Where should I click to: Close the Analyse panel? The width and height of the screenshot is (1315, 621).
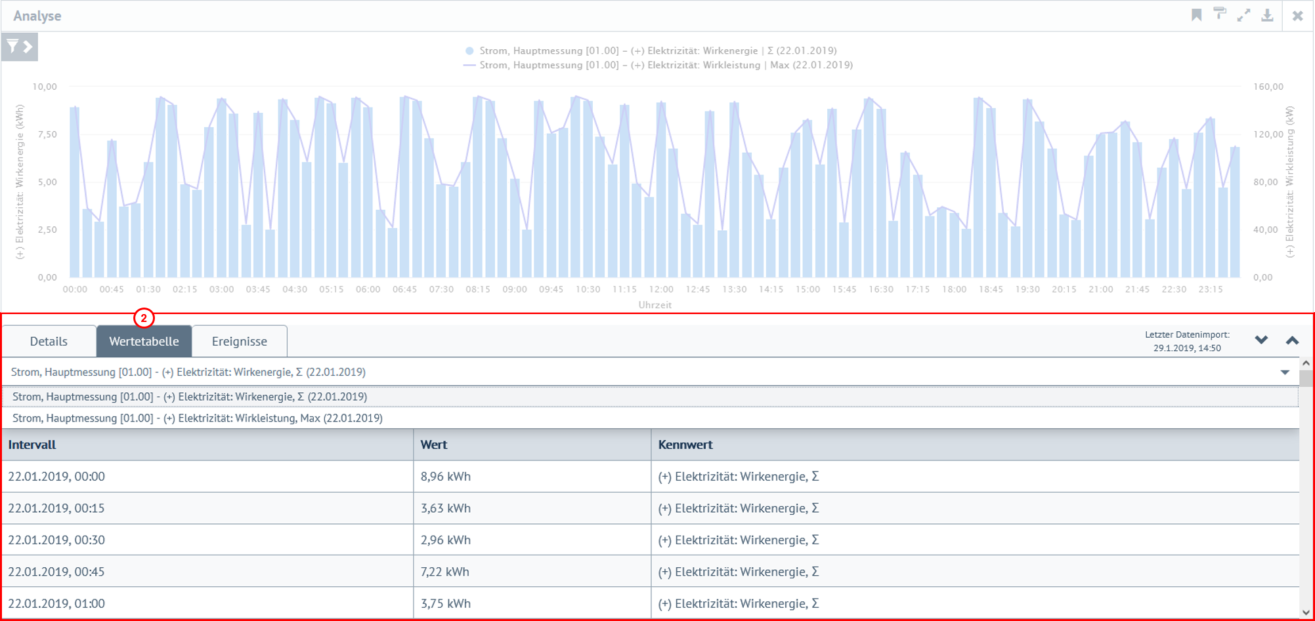pos(1297,16)
